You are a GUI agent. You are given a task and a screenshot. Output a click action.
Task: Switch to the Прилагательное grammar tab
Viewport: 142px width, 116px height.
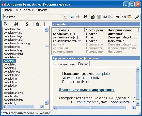pos(64,64)
